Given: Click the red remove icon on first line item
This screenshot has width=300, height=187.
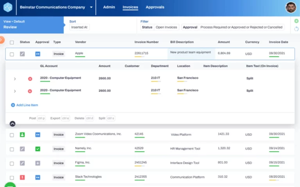Looking at the screenshot, I should coord(30,79).
